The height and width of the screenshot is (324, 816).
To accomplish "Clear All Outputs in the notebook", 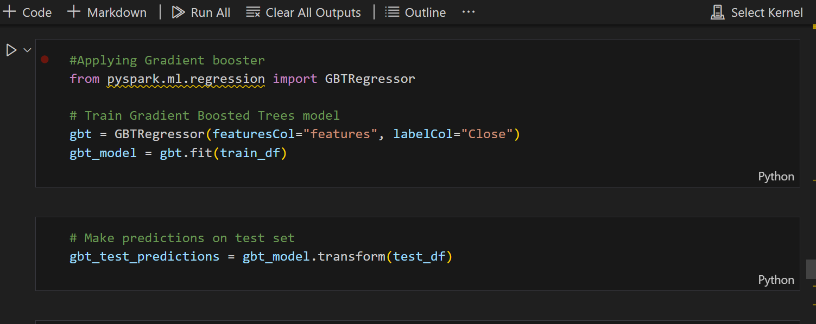I will (x=303, y=12).
